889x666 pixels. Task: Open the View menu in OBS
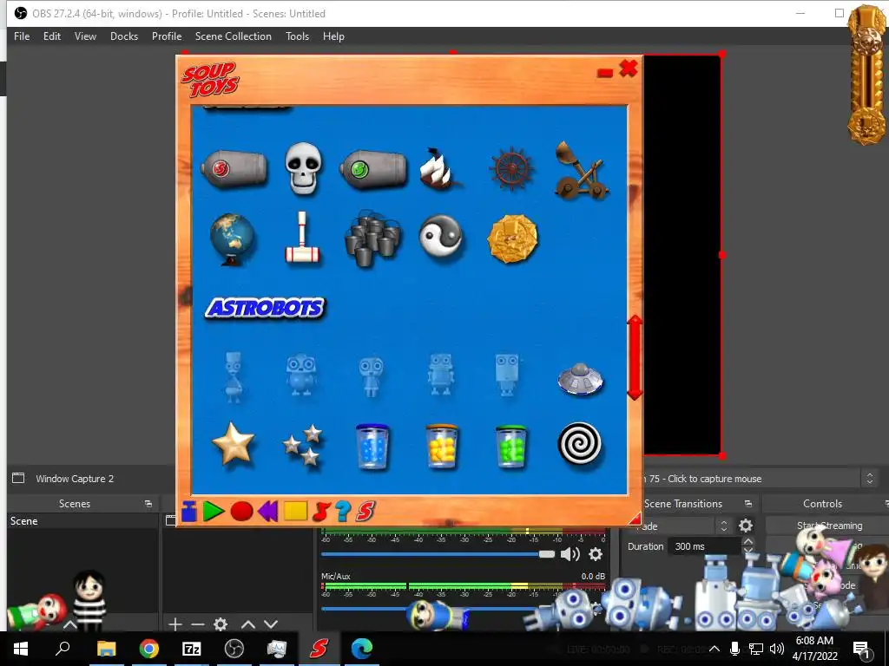click(x=85, y=36)
